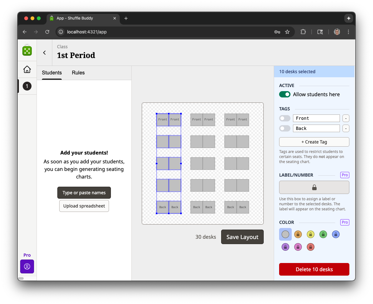Click the locked Label/Number padlock box

(x=314, y=187)
